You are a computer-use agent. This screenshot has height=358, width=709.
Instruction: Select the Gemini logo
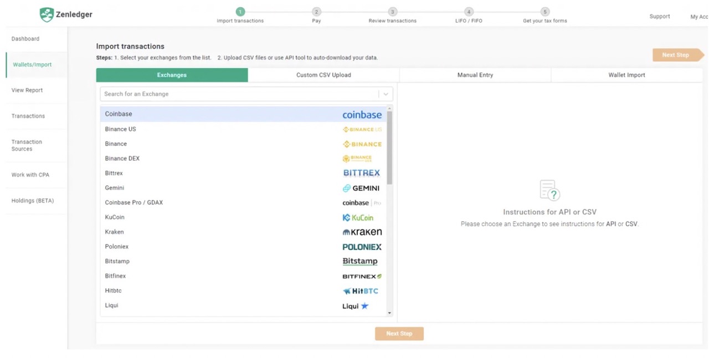pyautogui.click(x=361, y=188)
